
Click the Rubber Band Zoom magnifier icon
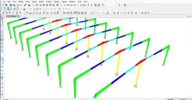40,5
